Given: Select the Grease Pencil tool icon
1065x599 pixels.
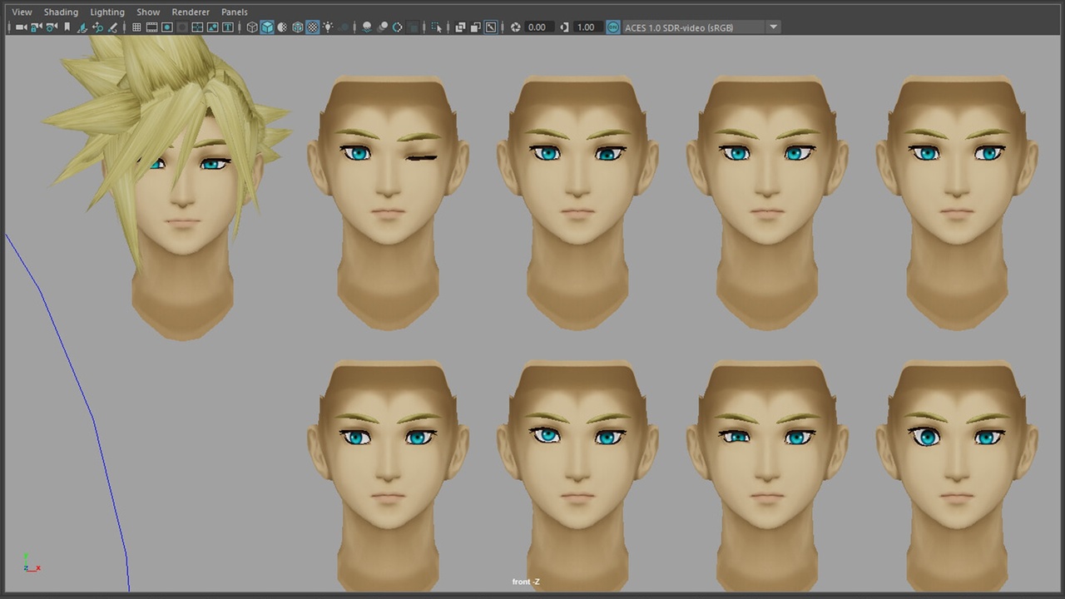Looking at the screenshot, I should pyautogui.click(x=112, y=27).
